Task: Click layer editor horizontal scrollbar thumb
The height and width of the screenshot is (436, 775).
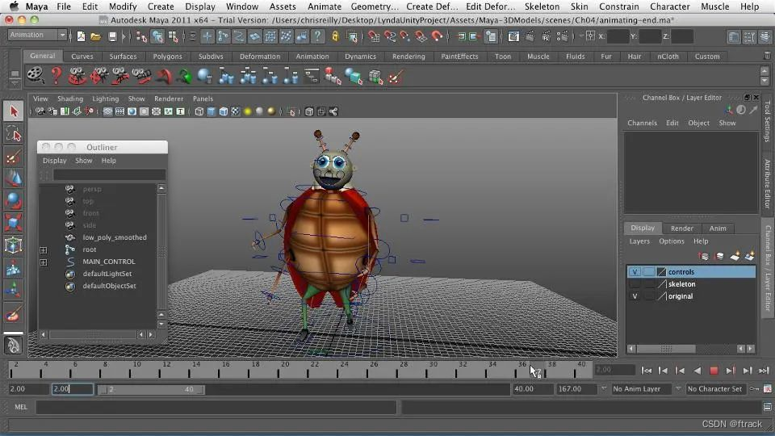Action: point(666,349)
